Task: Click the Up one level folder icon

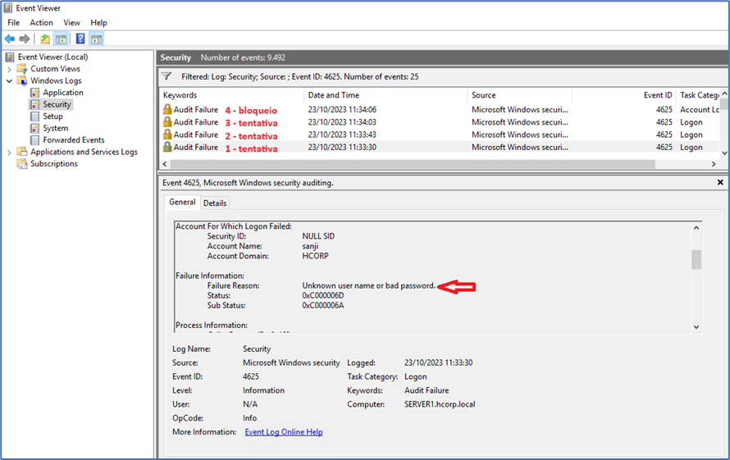Action: coord(45,39)
